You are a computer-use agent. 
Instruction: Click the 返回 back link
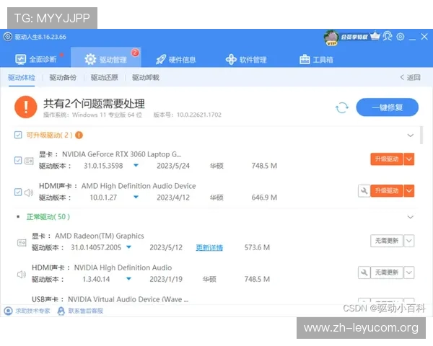411,78
